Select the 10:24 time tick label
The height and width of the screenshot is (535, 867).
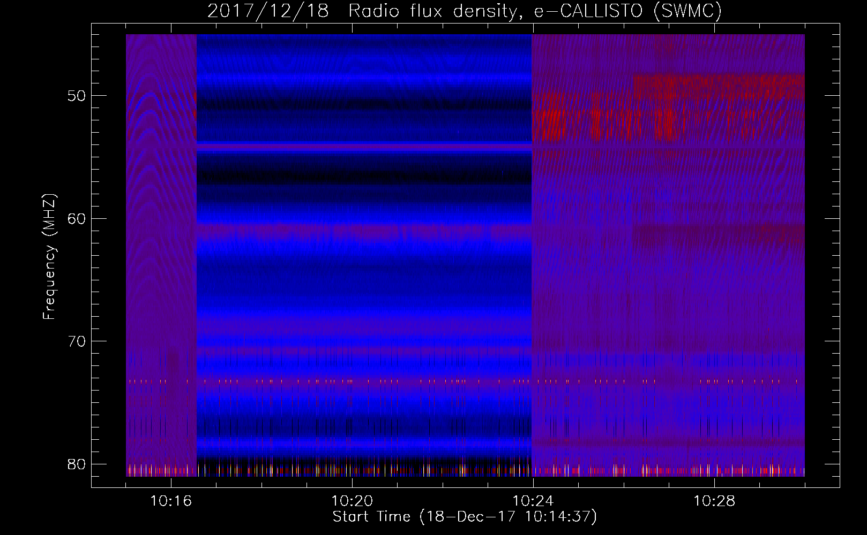point(533,501)
